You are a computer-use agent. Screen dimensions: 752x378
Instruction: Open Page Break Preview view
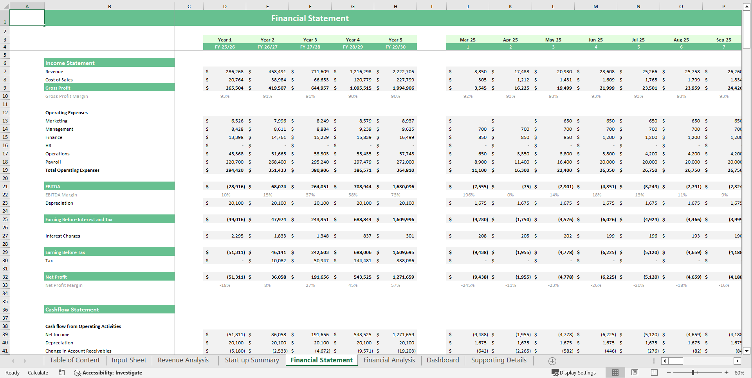pyautogui.click(x=653, y=373)
